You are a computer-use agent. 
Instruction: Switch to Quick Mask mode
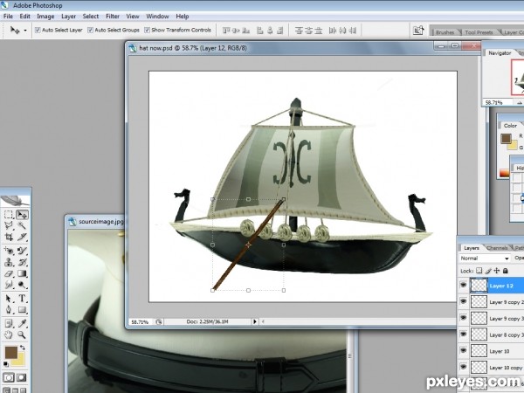click(x=22, y=377)
